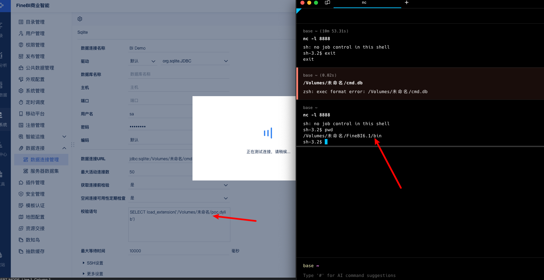Click the 定时调度 clock icon
544x280 pixels.
click(21, 102)
